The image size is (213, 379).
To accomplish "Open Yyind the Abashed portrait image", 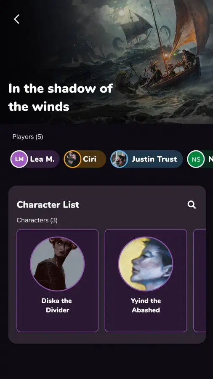I will [x=146, y=264].
